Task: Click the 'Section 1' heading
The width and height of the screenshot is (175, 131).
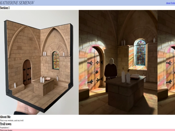Action: point(5,8)
